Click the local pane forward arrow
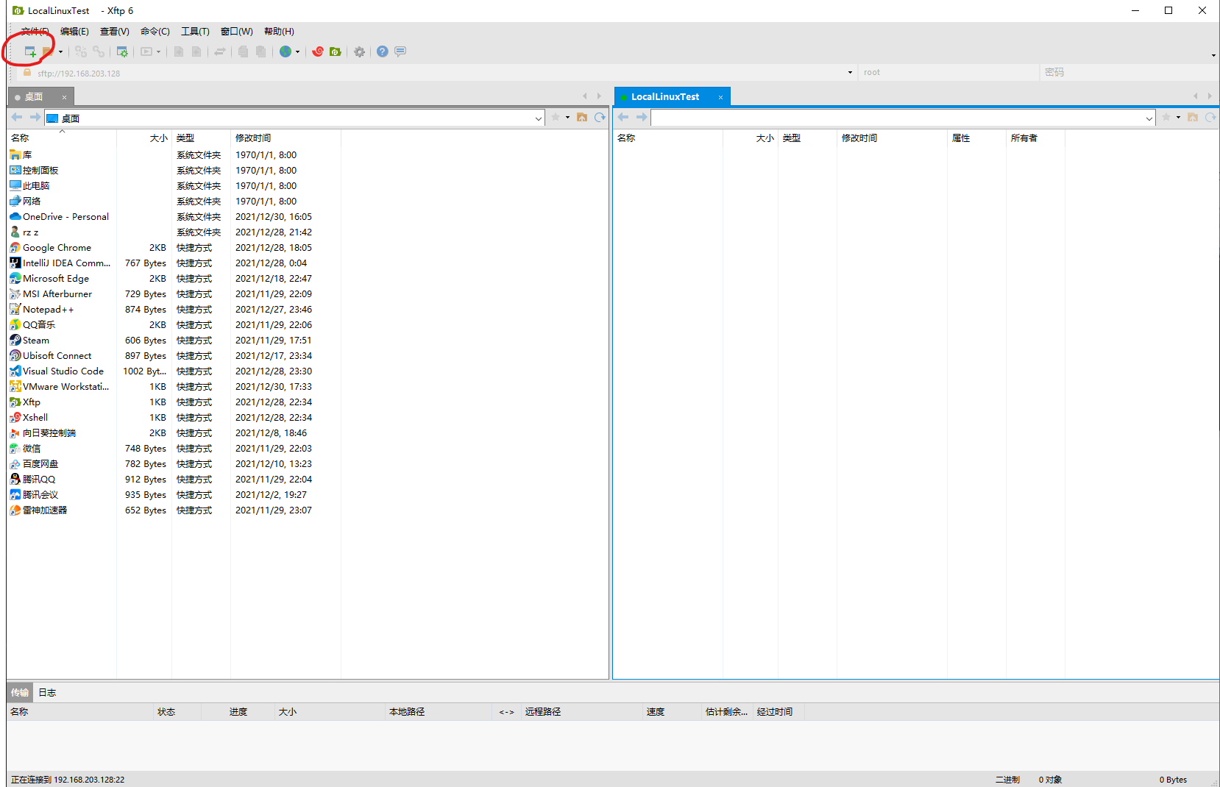 pos(35,118)
